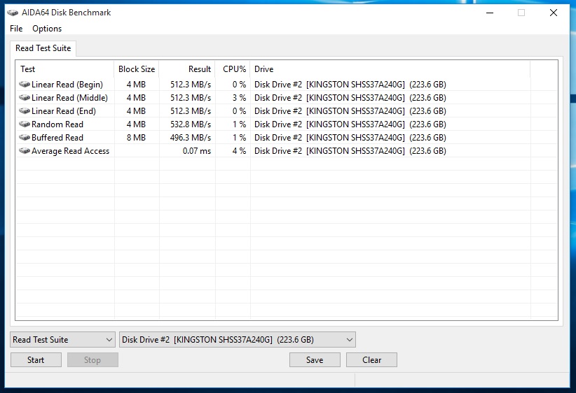This screenshot has width=576, height=393.
Task: Expand the Disk Drive #2 selection dropdown
Action: [x=238, y=340]
